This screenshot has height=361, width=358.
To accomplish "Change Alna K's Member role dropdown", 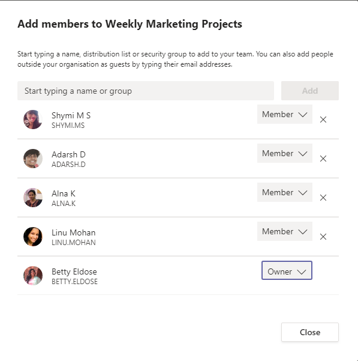I will tap(284, 192).
